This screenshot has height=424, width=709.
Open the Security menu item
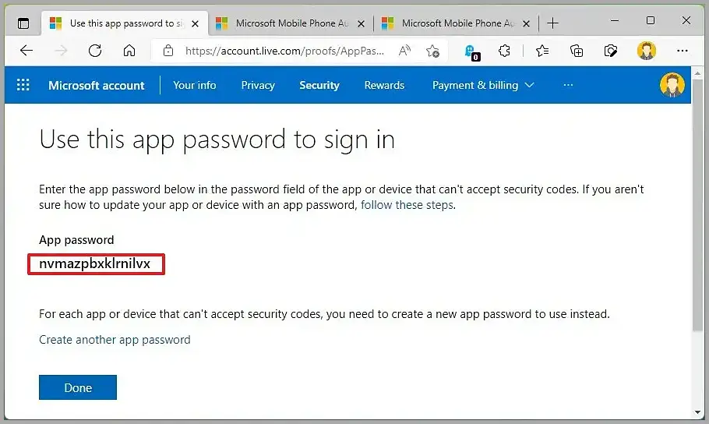pos(319,85)
